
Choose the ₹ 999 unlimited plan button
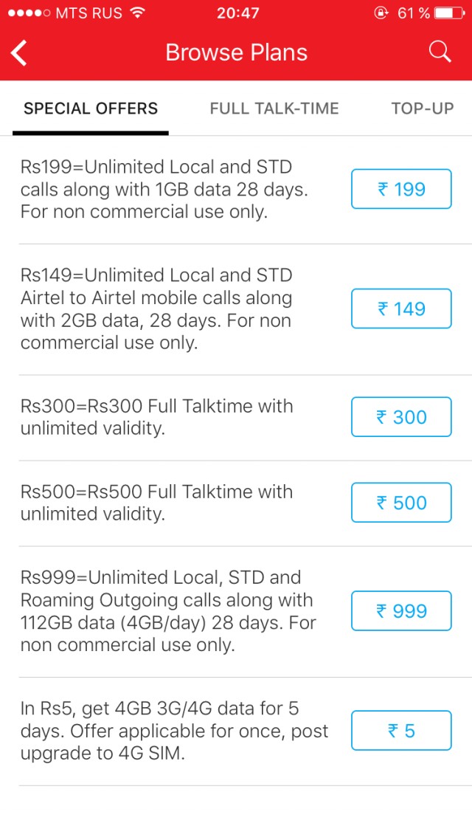tap(401, 611)
